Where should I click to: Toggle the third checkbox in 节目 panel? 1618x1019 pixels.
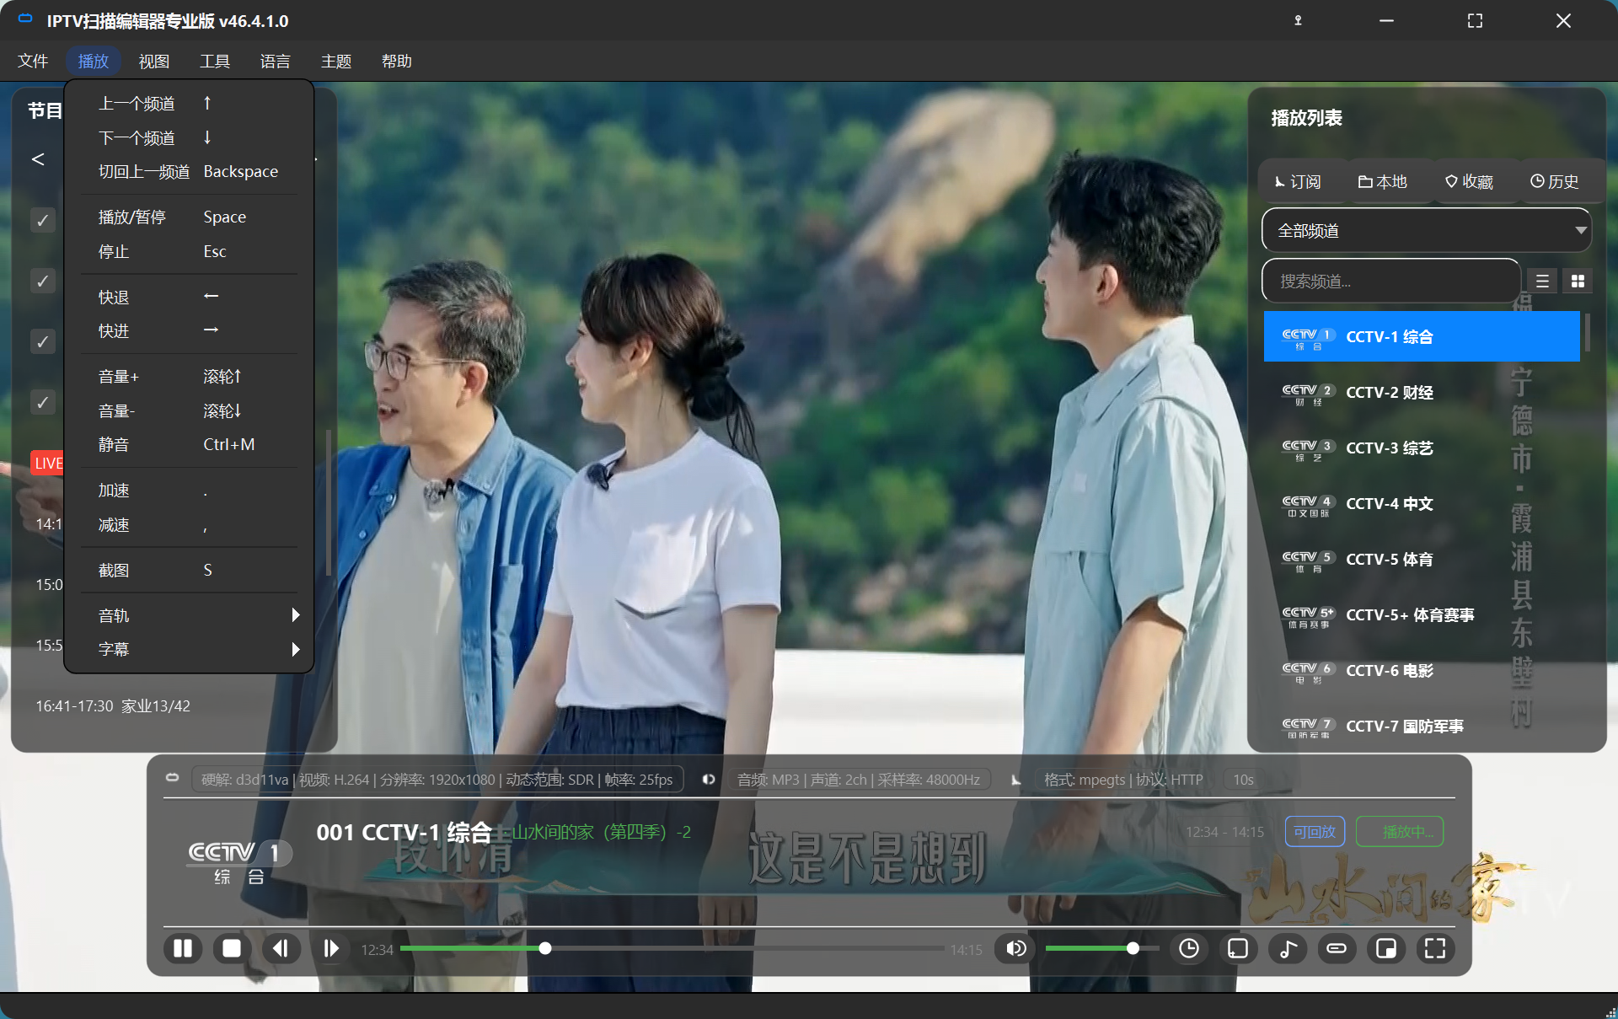tap(42, 341)
